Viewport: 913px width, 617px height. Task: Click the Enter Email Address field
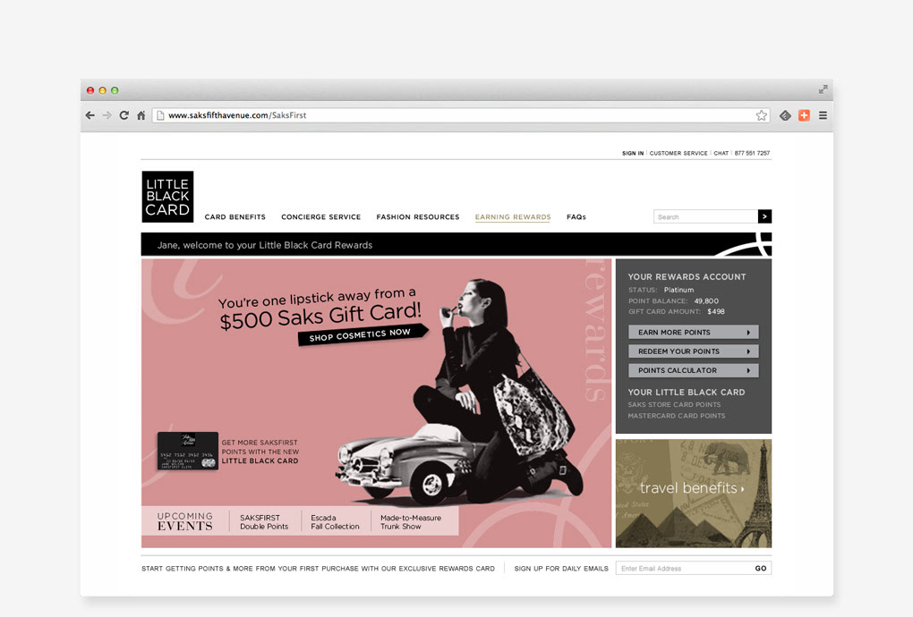(x=684, y=568)
